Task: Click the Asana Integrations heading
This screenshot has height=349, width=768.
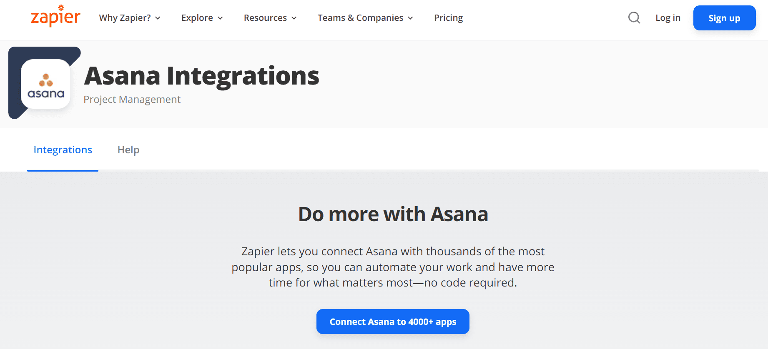Action: [202, 76]
